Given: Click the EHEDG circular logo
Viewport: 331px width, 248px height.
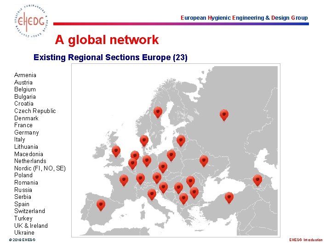Looking at the screenshot, I should point(31,22).
